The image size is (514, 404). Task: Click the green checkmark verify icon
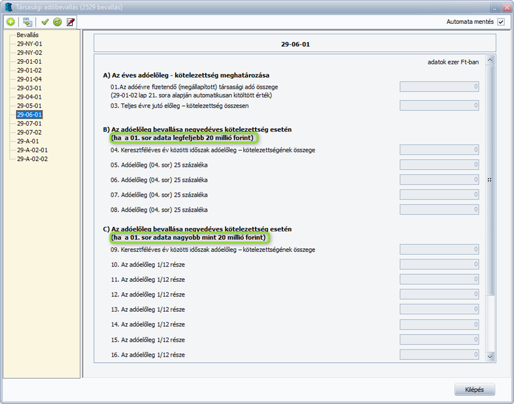click(45, 22)
